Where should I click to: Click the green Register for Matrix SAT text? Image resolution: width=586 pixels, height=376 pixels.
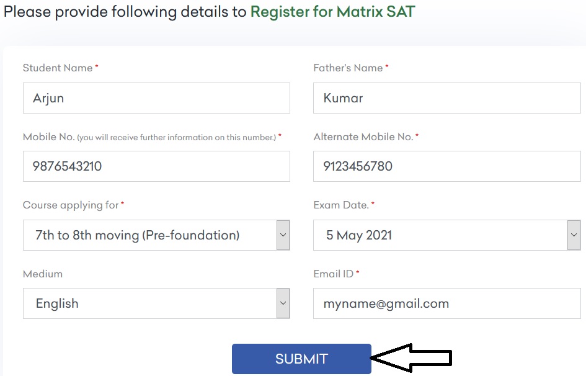[332, 12]
